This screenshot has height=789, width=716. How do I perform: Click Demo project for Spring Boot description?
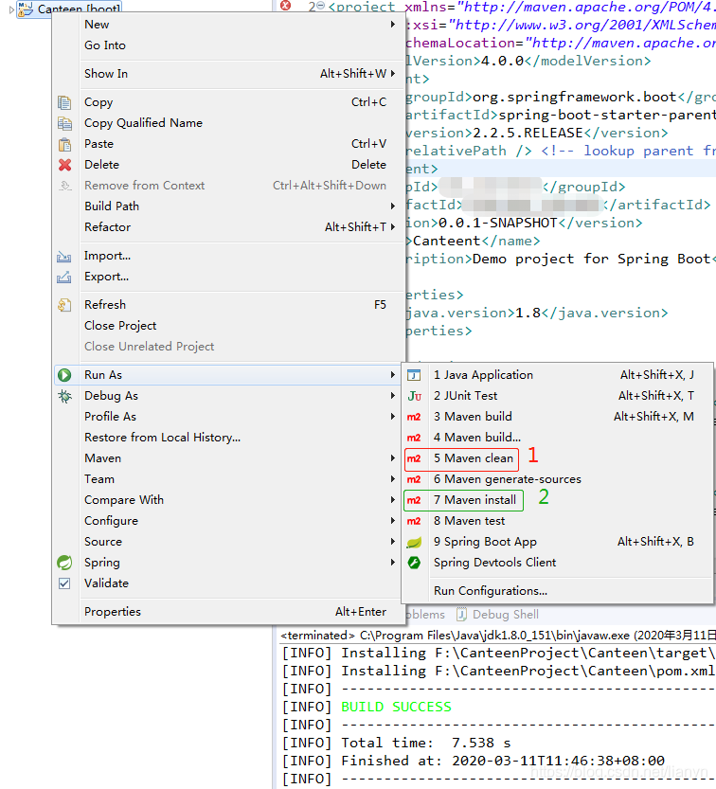pos(594,260)
